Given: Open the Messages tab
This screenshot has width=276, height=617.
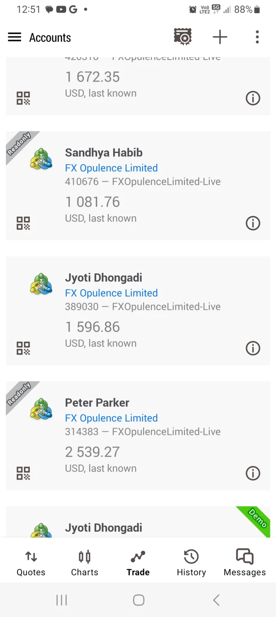Looking at the screenshot, I should pos(245,564).
